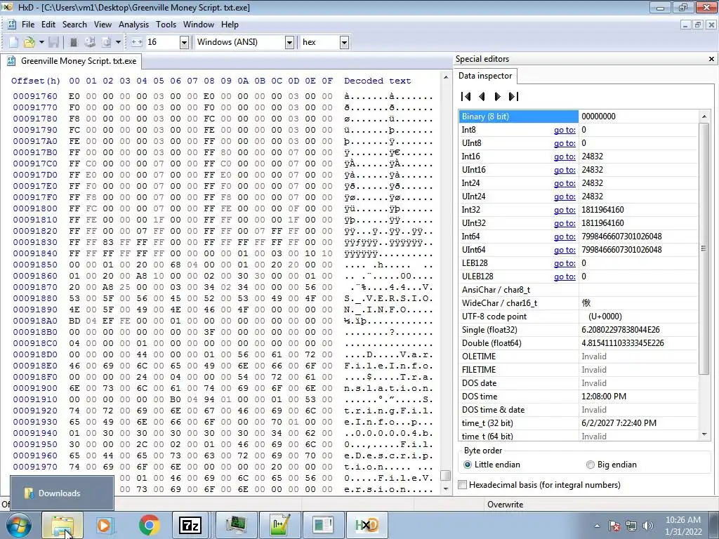
Task: Click go to link for Int8
Action: (565, 130)
